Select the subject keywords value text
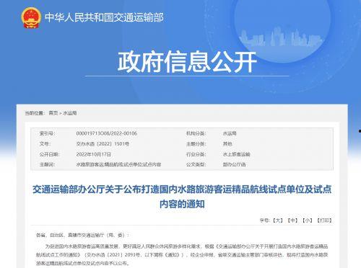The width and height of the screenshot is (361, 268). (x=118, y=164)
